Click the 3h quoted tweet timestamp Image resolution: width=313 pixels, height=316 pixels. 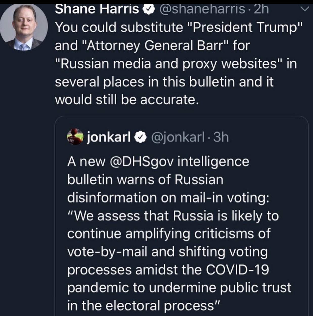point(221,137)
